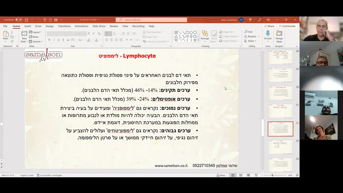
Task: Click the pen icon in title bar
Action: (259, 19)
